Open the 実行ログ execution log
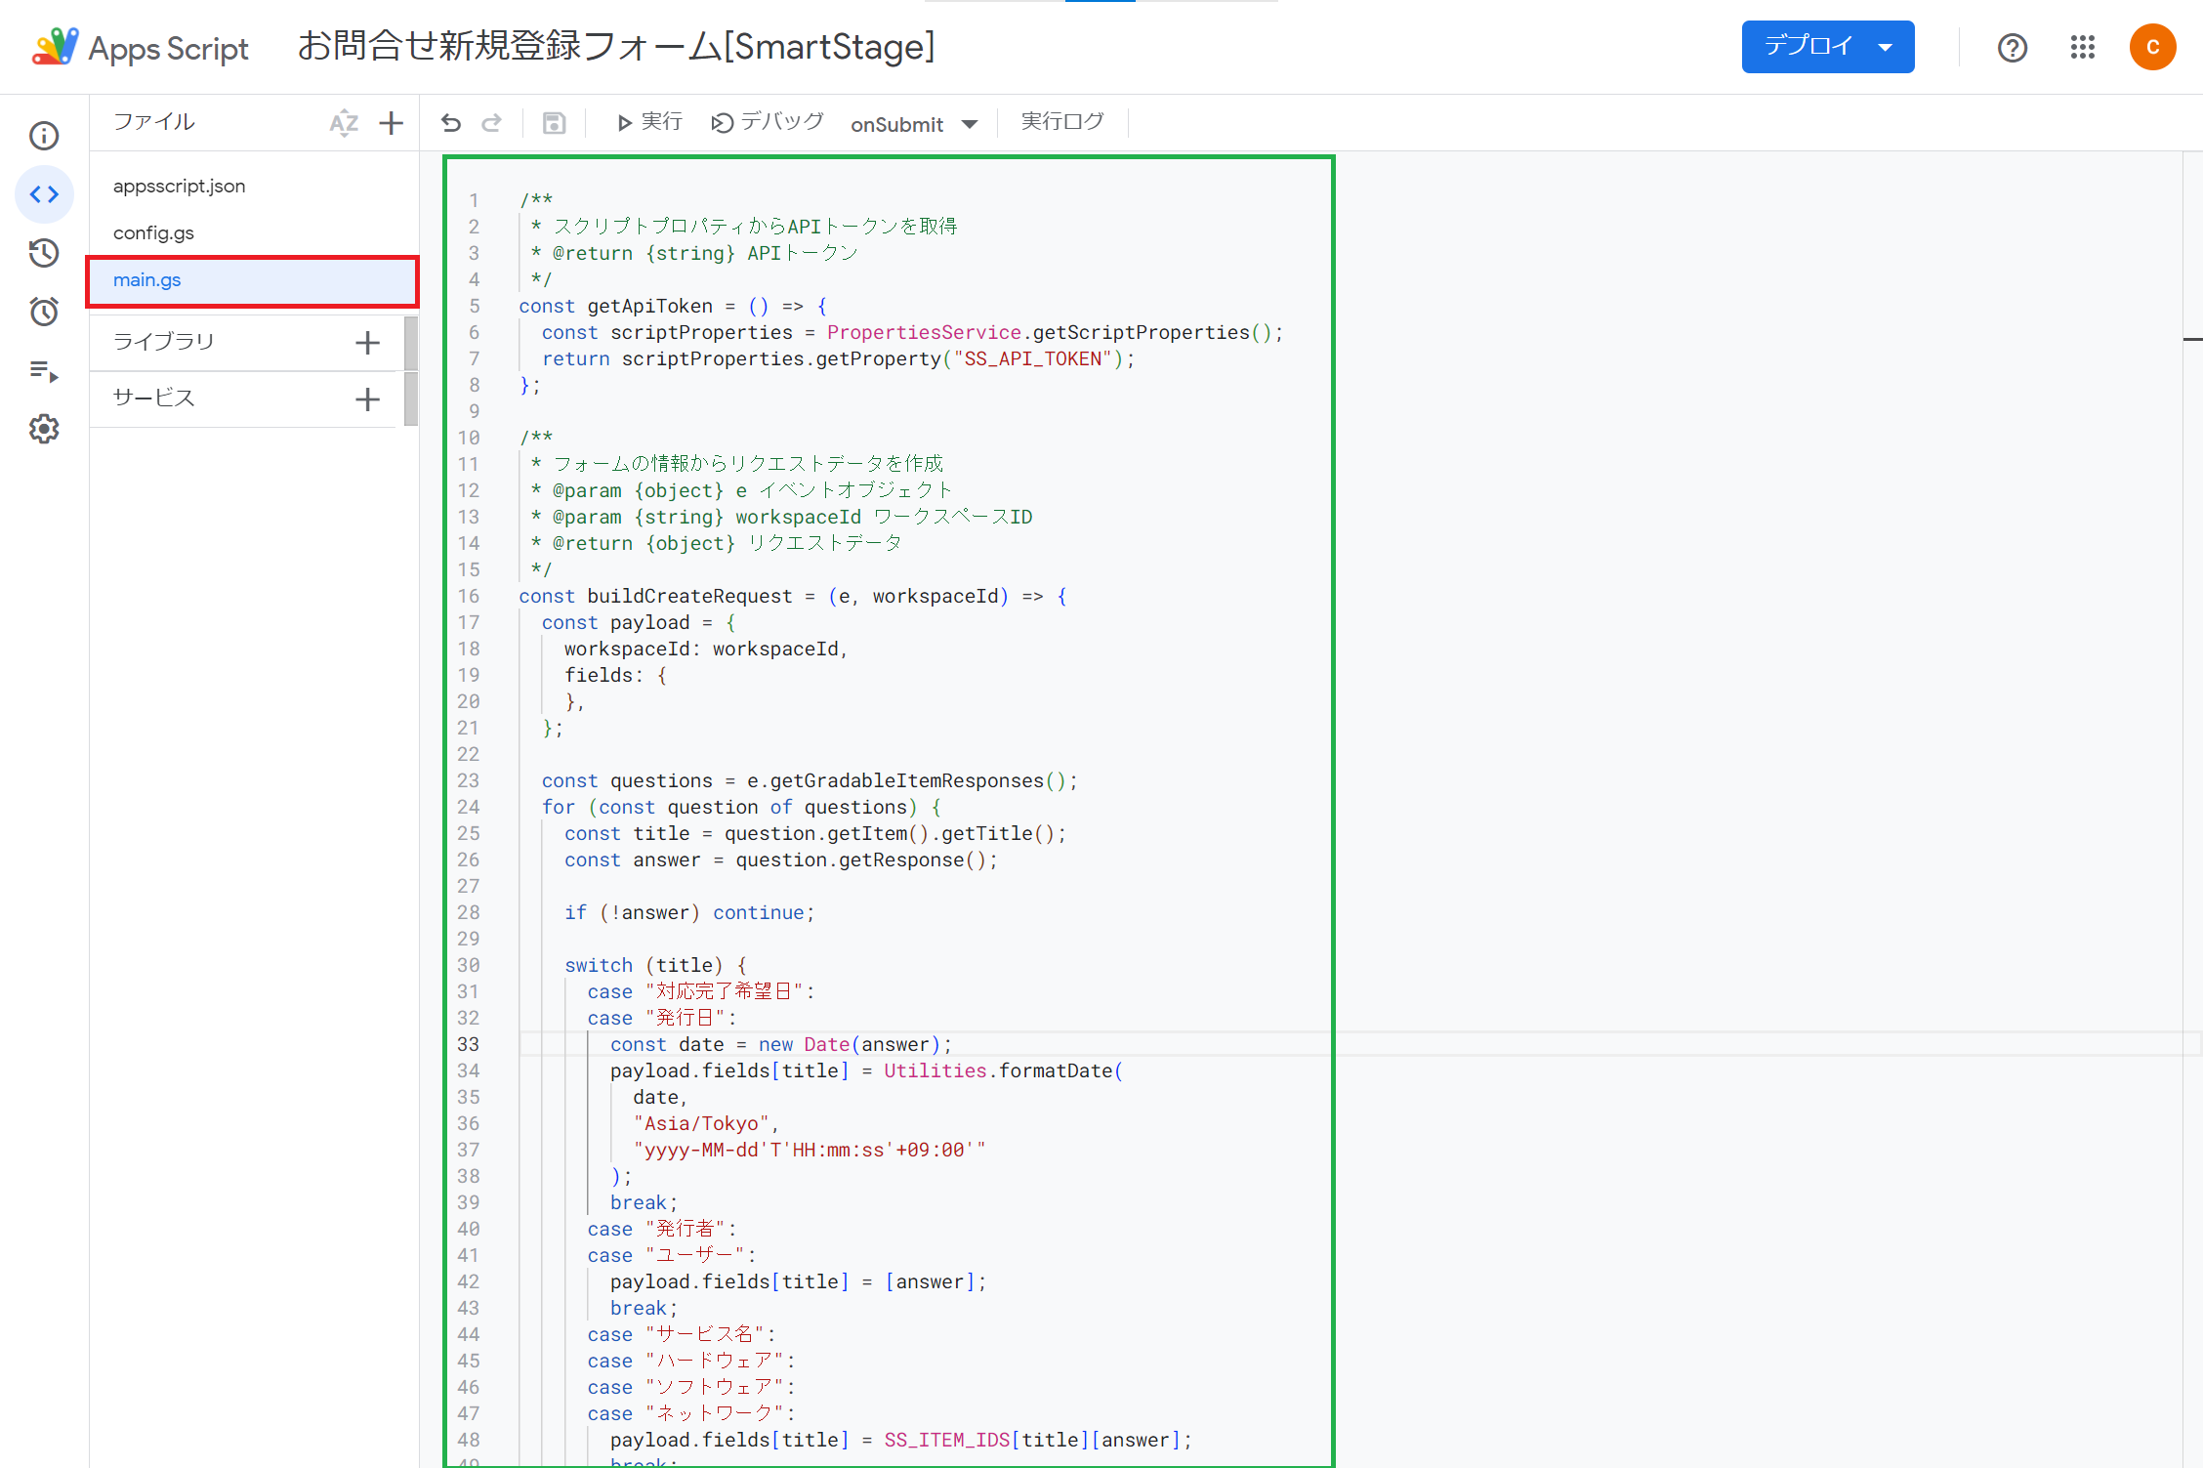Screen dimensions: 2203x1468 [x=1062, y=122]
